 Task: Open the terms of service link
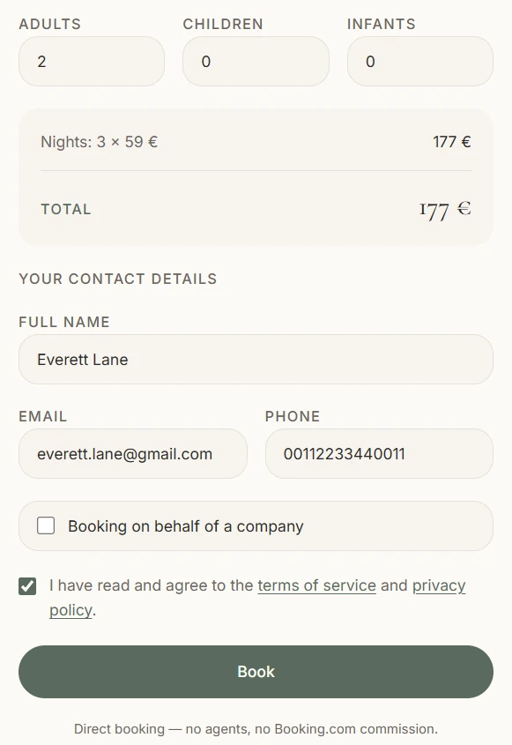click(316, 585)
